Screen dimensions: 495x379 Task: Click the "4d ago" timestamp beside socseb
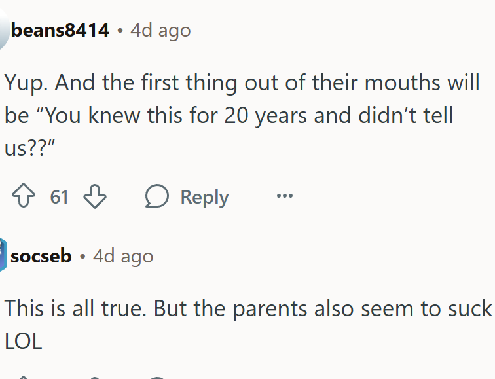click(x=123, y=256)
